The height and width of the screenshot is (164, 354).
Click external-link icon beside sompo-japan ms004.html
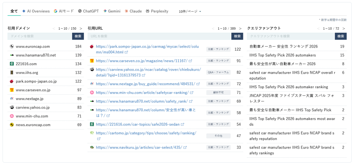(126, 52)
